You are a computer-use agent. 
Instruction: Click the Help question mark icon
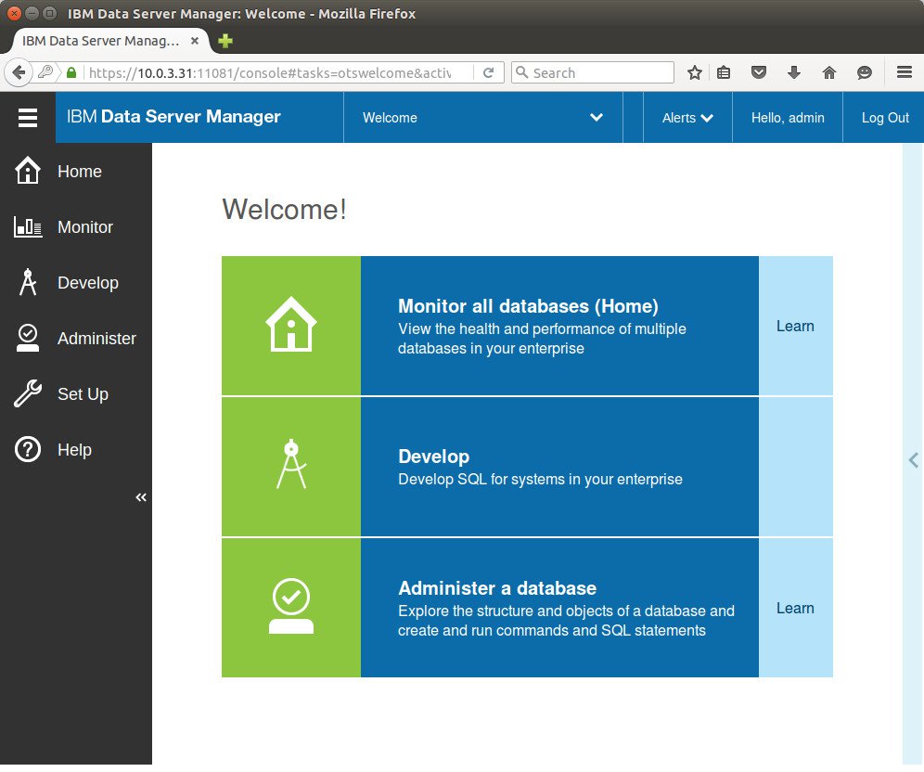point(28,450)
